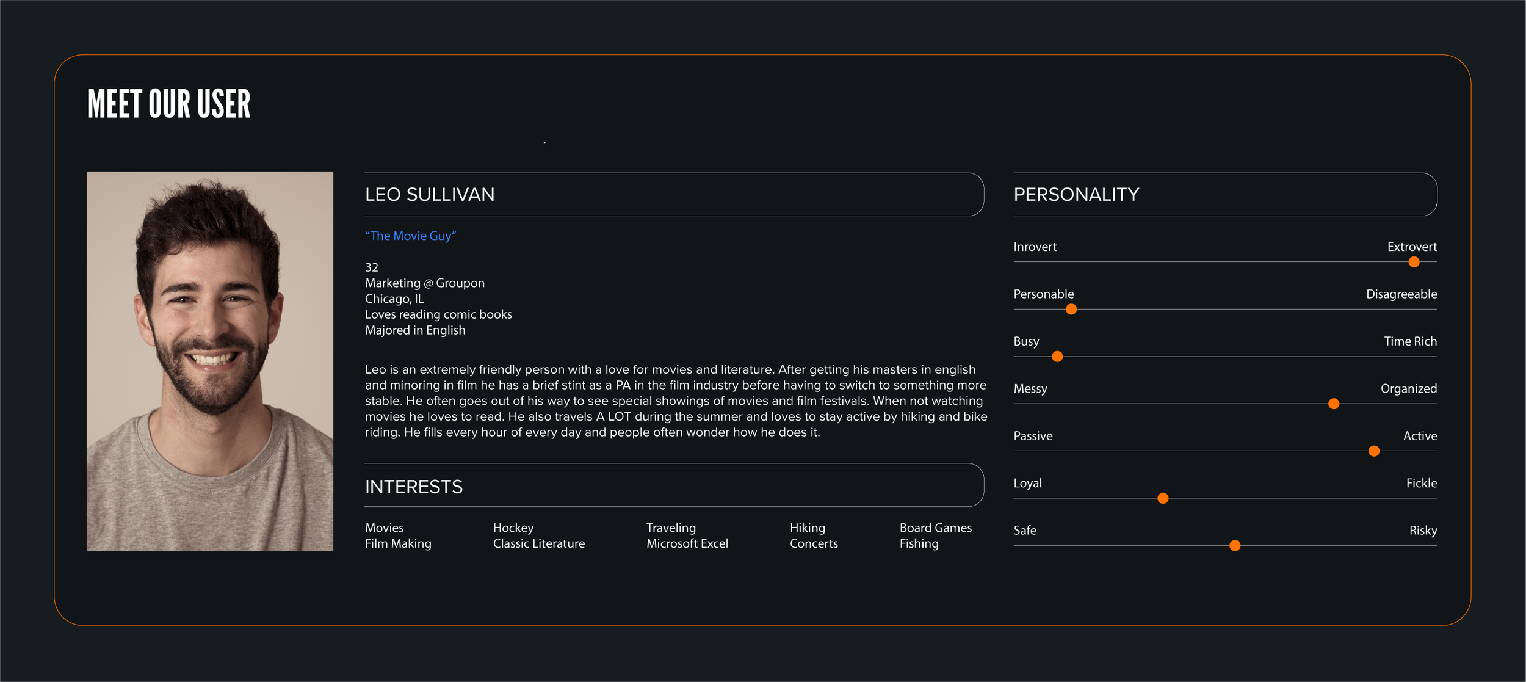The image size is (1526, 682).
Task: Click the Marketing @ Groupon text line
Action: coord(424,283)
